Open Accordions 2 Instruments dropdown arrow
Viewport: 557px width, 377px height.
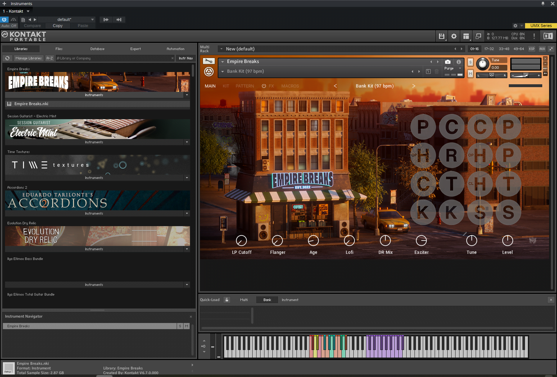coord(187,214)
